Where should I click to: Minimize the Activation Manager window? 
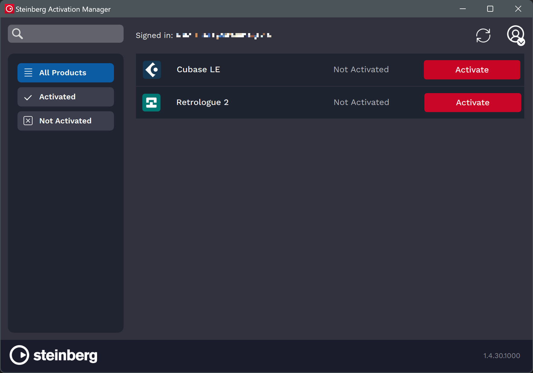click(463, 9)
